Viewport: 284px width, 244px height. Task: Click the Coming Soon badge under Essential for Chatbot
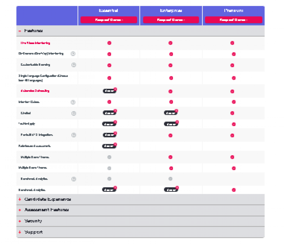pyautogui.click(x=109, y=113)
